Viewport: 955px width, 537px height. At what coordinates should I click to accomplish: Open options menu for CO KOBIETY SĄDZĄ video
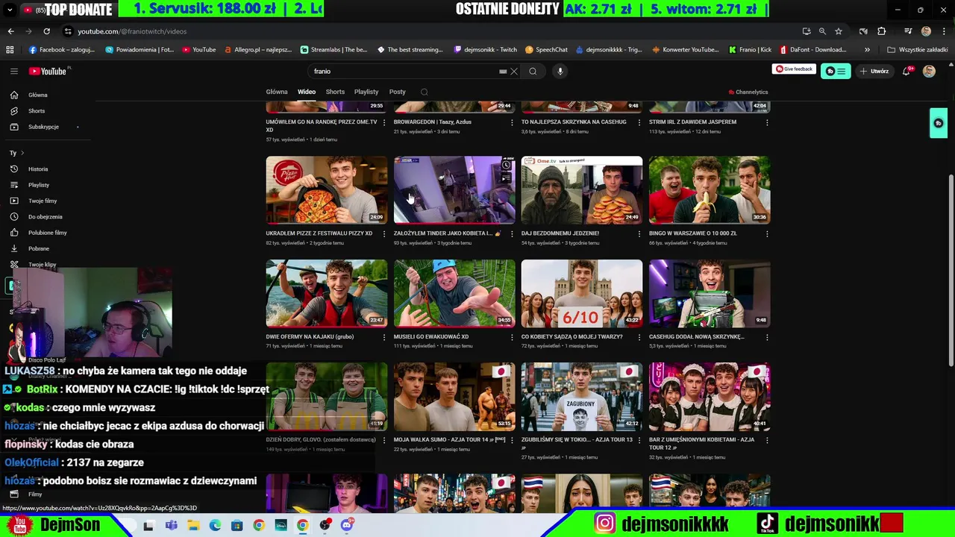pyautogui.click(x=639, y=337)
